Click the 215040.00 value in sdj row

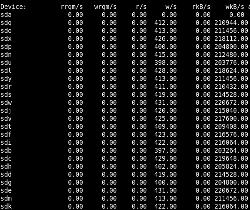point(231,111)
